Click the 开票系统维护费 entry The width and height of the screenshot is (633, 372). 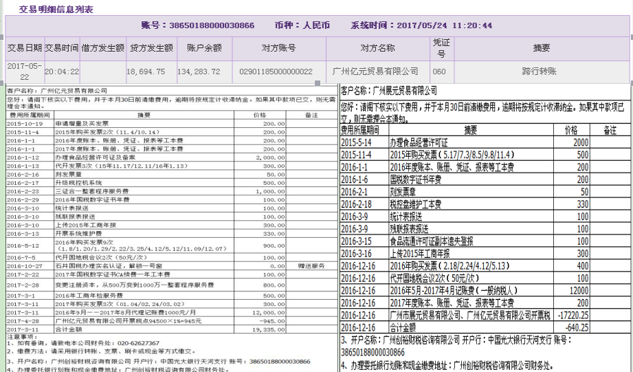coord(78,234)
